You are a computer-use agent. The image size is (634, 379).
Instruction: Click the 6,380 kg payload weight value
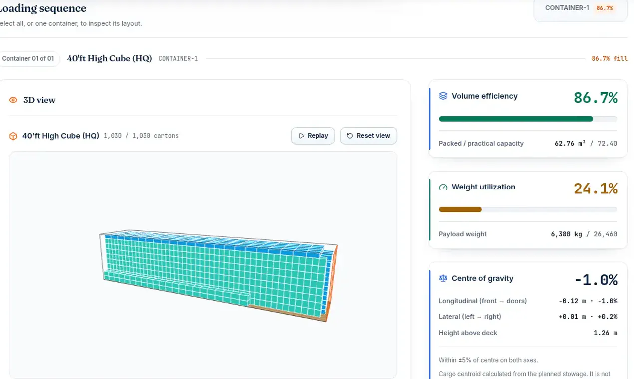(566, 234)
